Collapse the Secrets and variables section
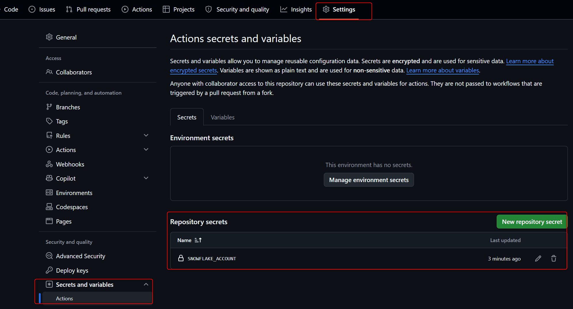The image size is (573, 309). (x=146, y=284)
